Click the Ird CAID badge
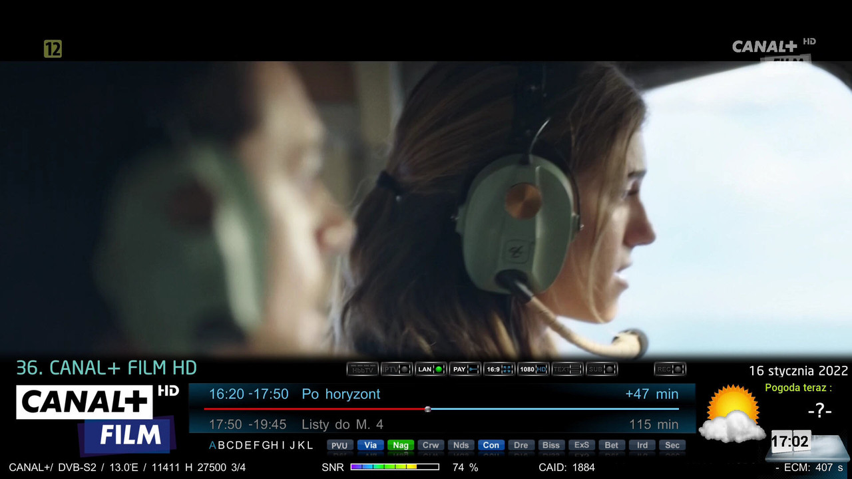The width and height of the screenshot is (852, 479). click(x=642, y=445)
